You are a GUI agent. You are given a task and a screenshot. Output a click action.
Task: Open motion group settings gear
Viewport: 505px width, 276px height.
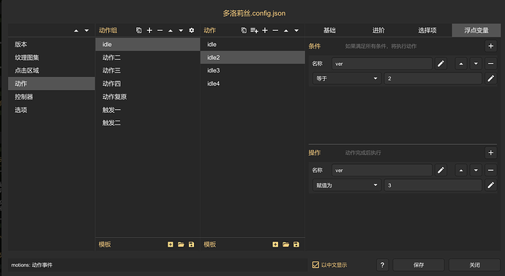192,30
